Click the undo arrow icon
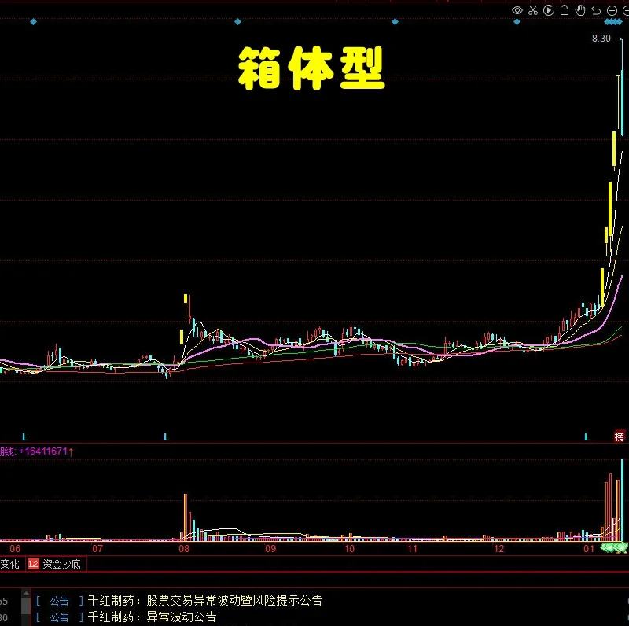Screen dimensions: 629x626 (x=596, y=10)
